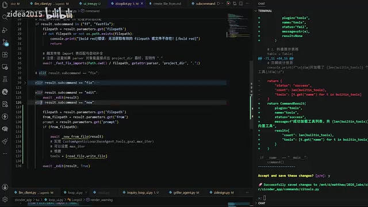The width and height of the screenshot is (368, 207).
Task: Click the paint bucket activity bar icon
Action: point(5,141)
